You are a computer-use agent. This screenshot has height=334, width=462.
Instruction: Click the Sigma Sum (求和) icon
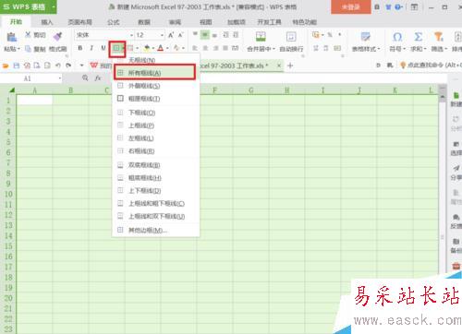click(x=418, y=37)
